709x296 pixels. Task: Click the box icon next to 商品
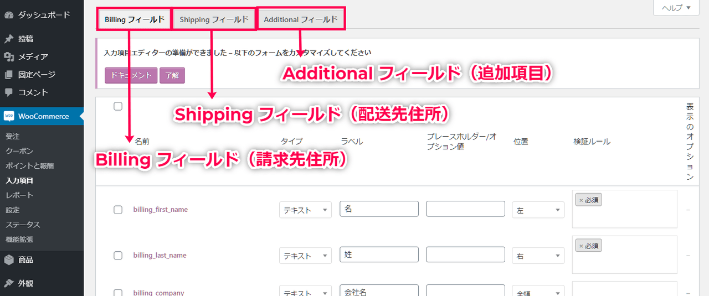click(x=9, y=259)
